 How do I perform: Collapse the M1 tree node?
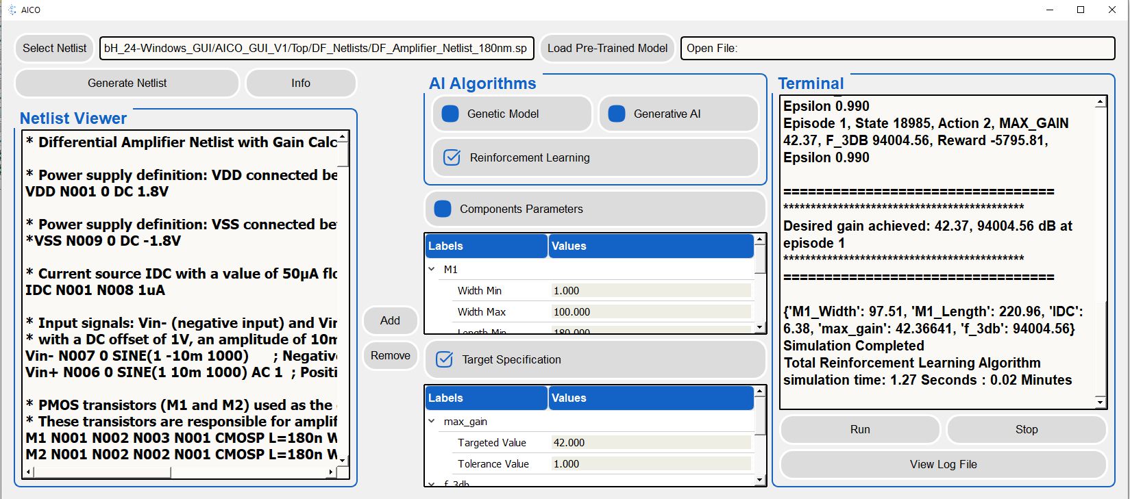(x=432, y=269)
